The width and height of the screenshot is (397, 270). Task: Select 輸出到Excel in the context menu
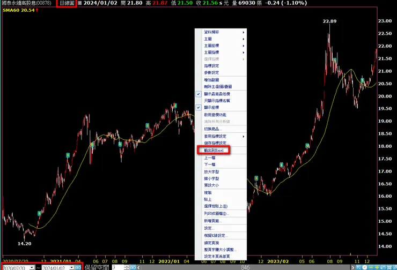coord(214,151)
